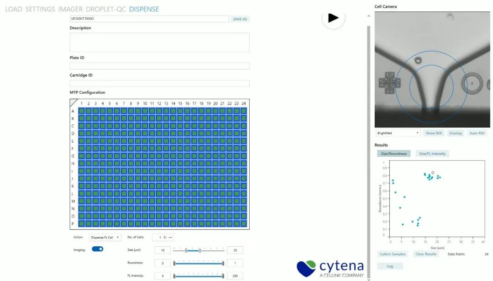The image size is (493, 281).
Task: Click the Plate ID input field
Action: click(x=159, y=66)
